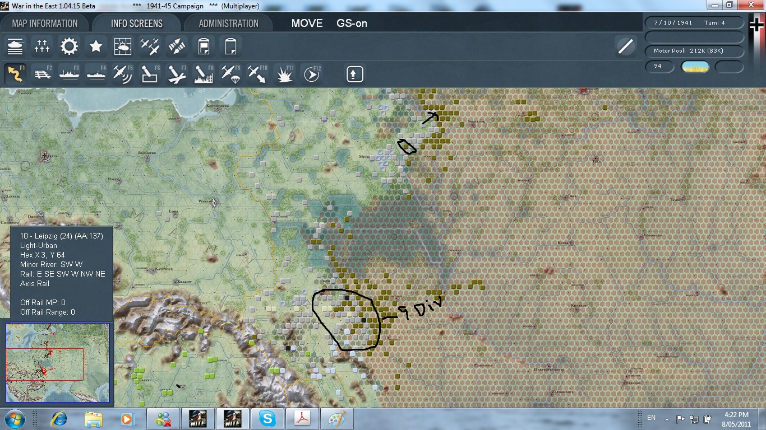Select the F11 explosion mode icon
This screenshot has width=766, height=430.
[x=284, y=74]
